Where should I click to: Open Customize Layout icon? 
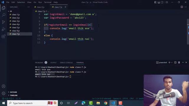(x=167, y=2)
